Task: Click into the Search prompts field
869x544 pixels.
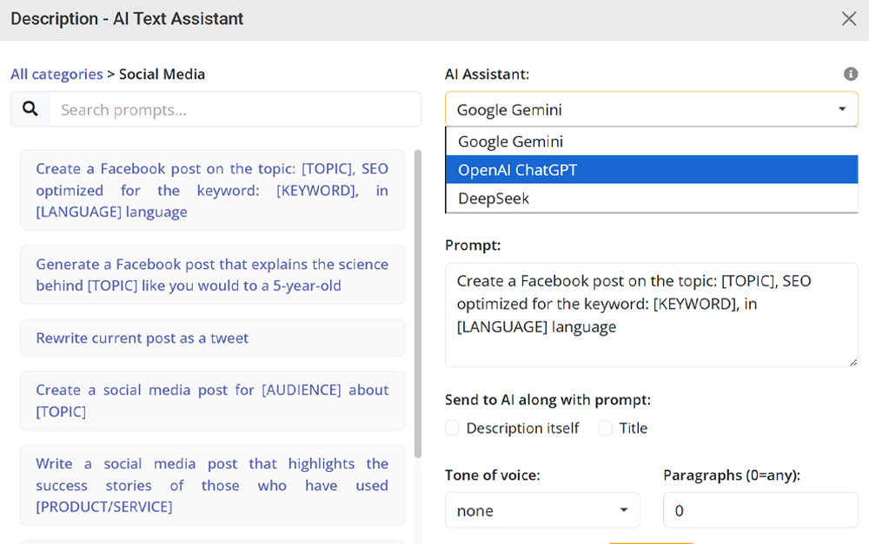Action: coord(235,109)
